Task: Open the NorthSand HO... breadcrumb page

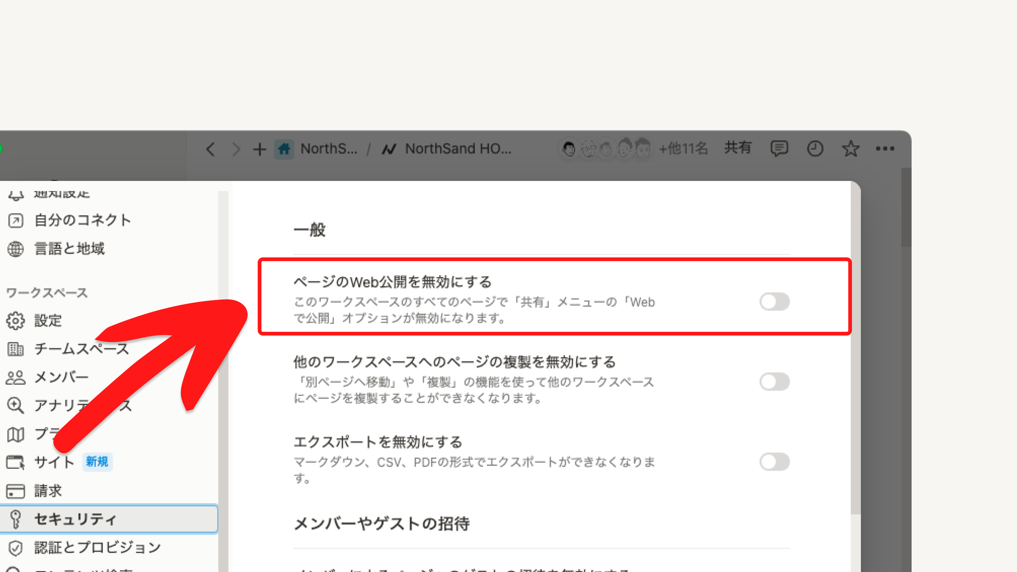Action: coord(458,148)
